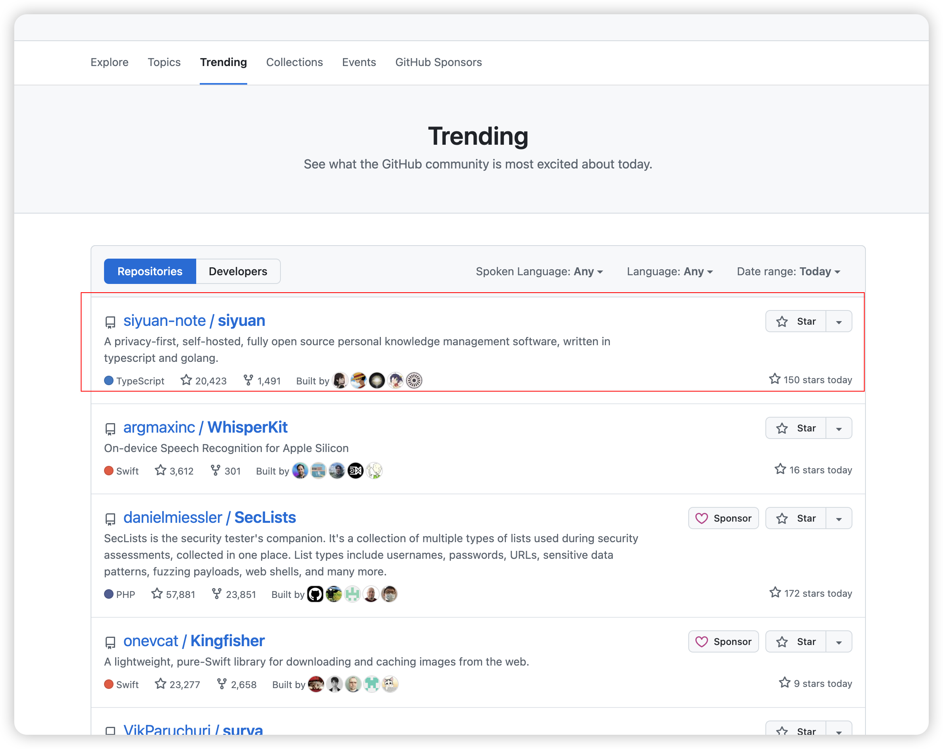This screenshot has width=943, height=749.
Task: Click GitHub octocat avatar in SecLists contributors
Action: click(x=315, y=594)
